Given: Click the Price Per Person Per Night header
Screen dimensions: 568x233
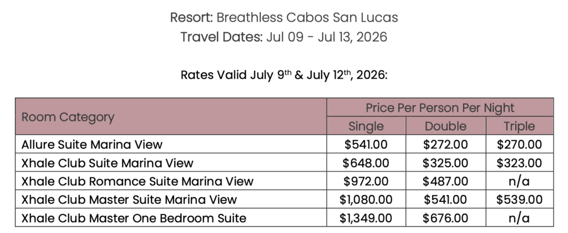Looking at the screenshot, I should pos(440,108).
